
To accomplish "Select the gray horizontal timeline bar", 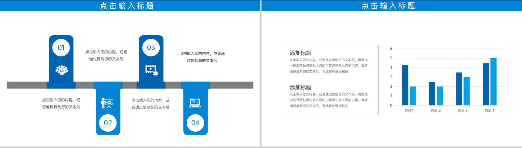I will 130,85.
